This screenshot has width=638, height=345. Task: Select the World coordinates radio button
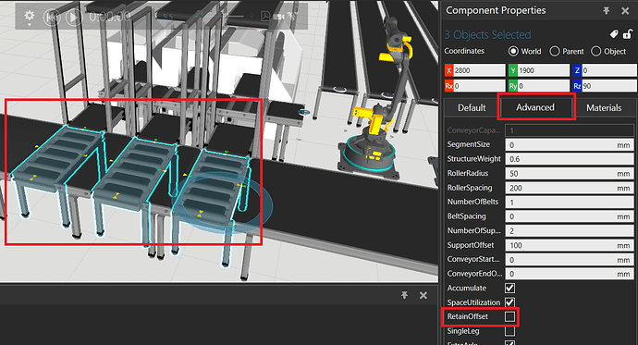pos(513,51)
